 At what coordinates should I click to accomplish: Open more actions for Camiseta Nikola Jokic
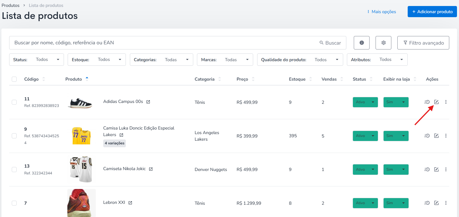(446, 170)
